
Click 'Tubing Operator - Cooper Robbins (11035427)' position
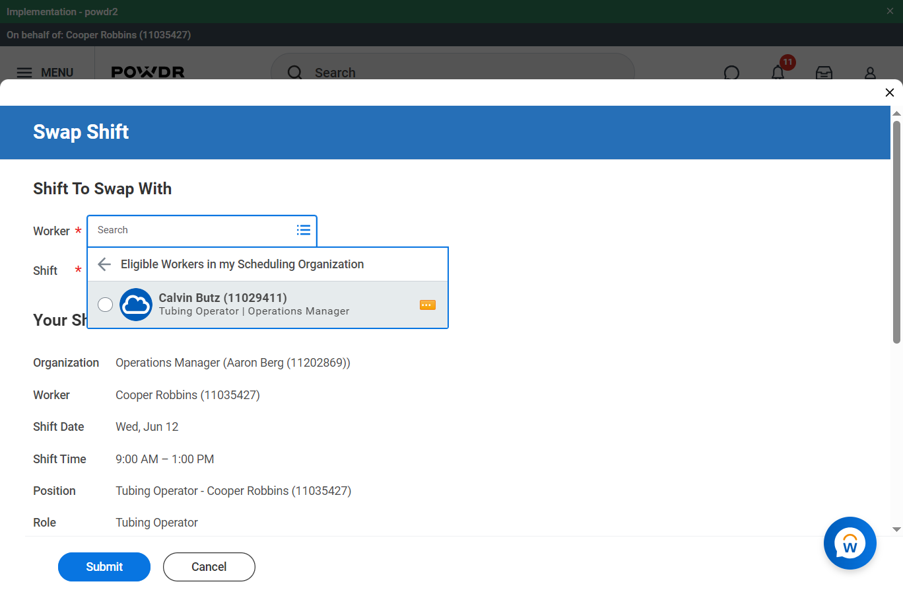[234, 491]
